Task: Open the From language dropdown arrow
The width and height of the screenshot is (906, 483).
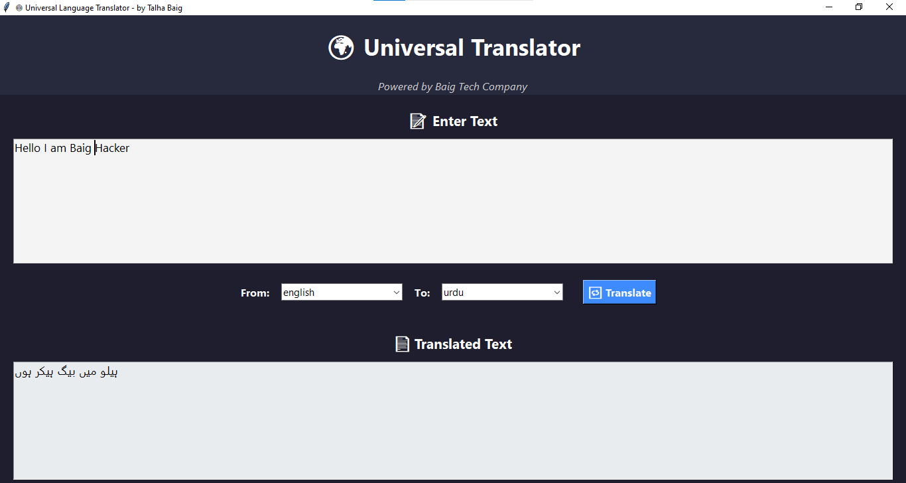Action: [x=396, y=293]
